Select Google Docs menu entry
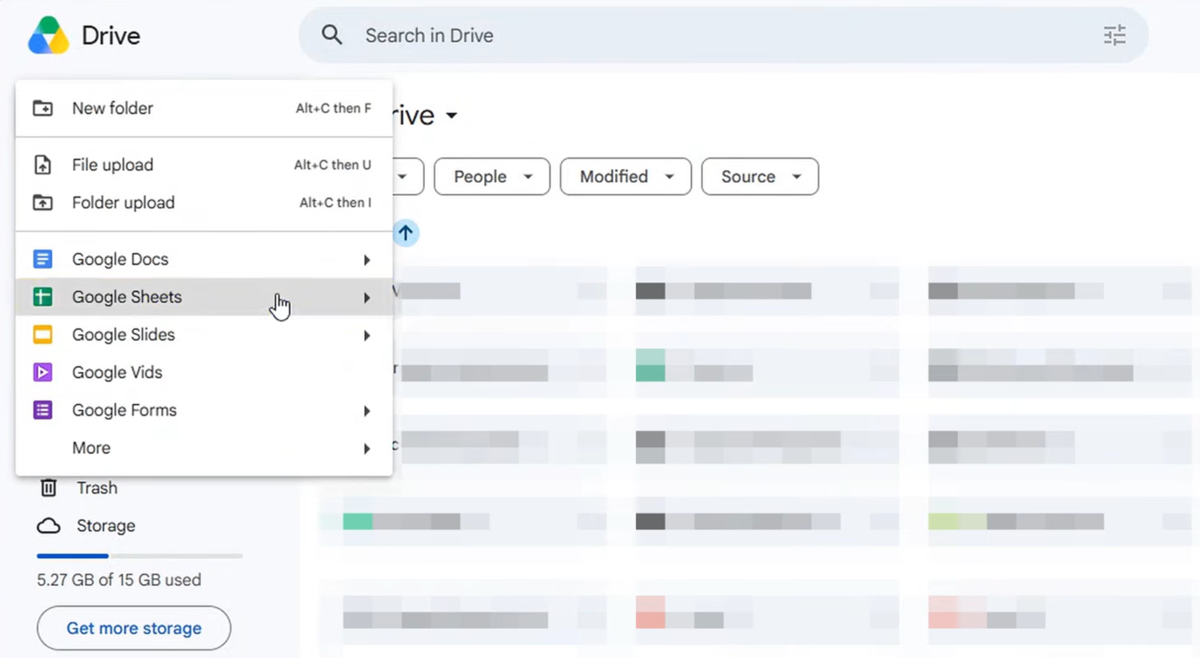 pyautogui.click(x=204, y=259)
